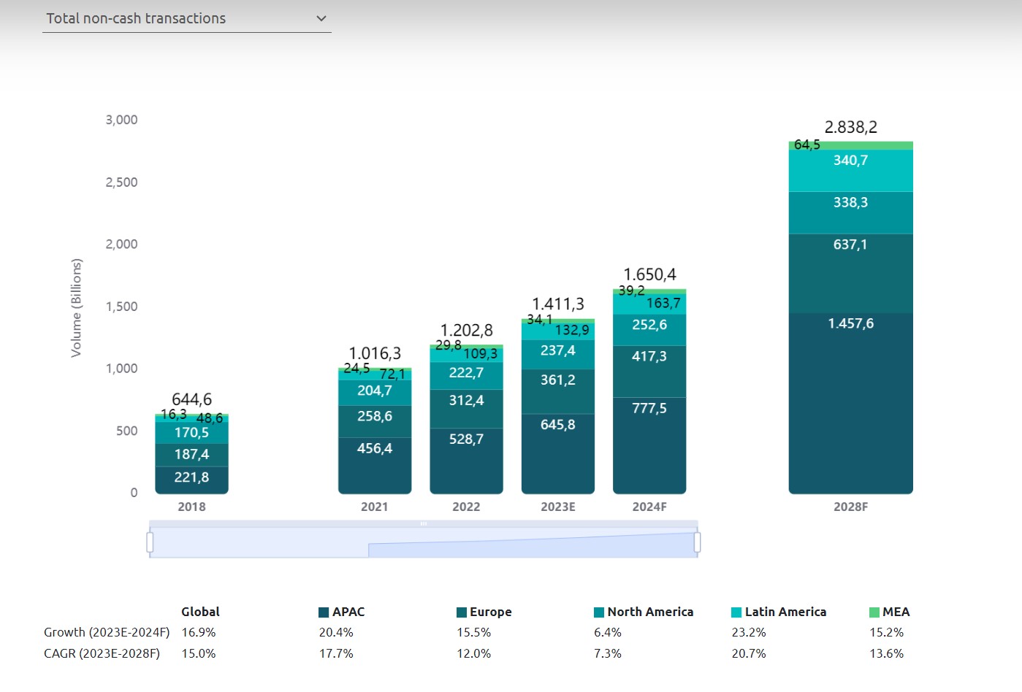Open the Total non-cash transactions dropdown
1022x692 pixels.
point(186,18)
